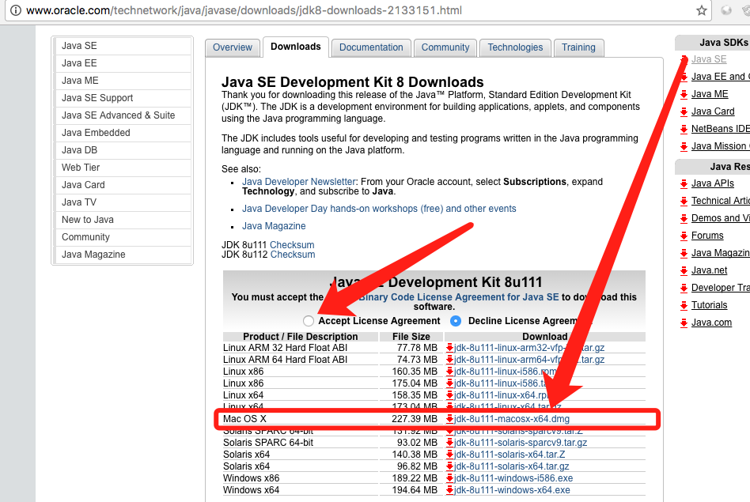Open Java Magazine in left sidebar
This screenshot has height=502, width=750.
click(123, 255)
